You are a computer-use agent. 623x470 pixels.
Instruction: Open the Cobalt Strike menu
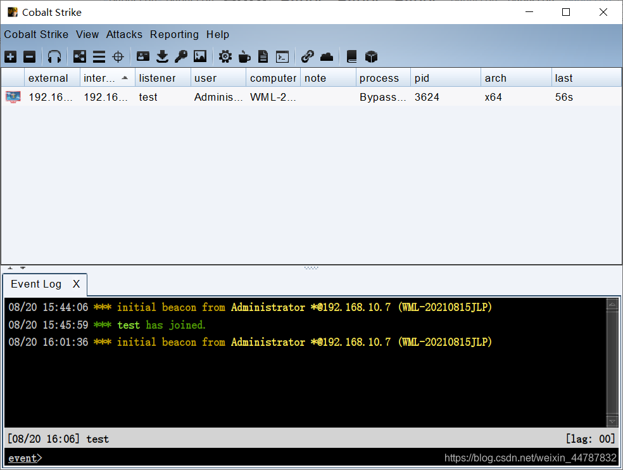[x=36, y=35]
